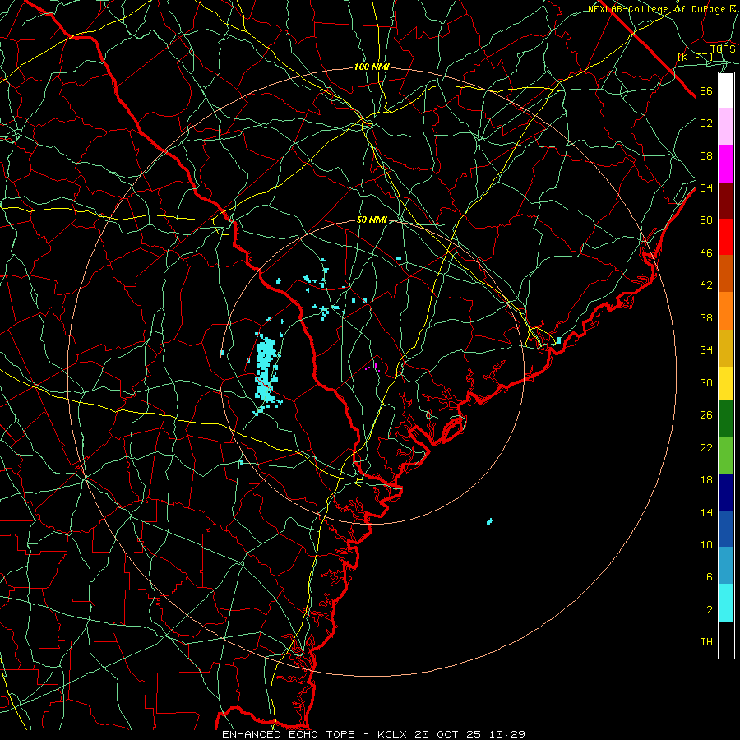Click the '50 NMI' range ring label
The width and height of the screenshot is (740, 740).
(x=372, y=220)
